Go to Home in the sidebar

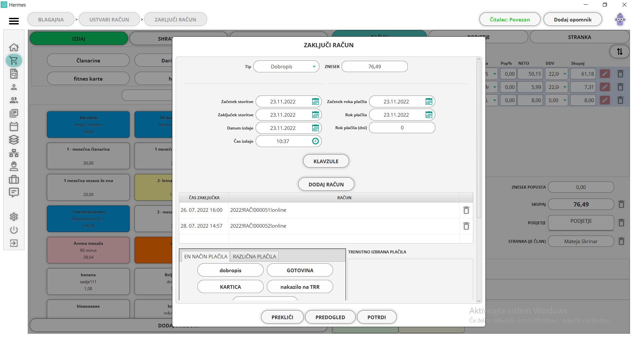pos(14,47)
